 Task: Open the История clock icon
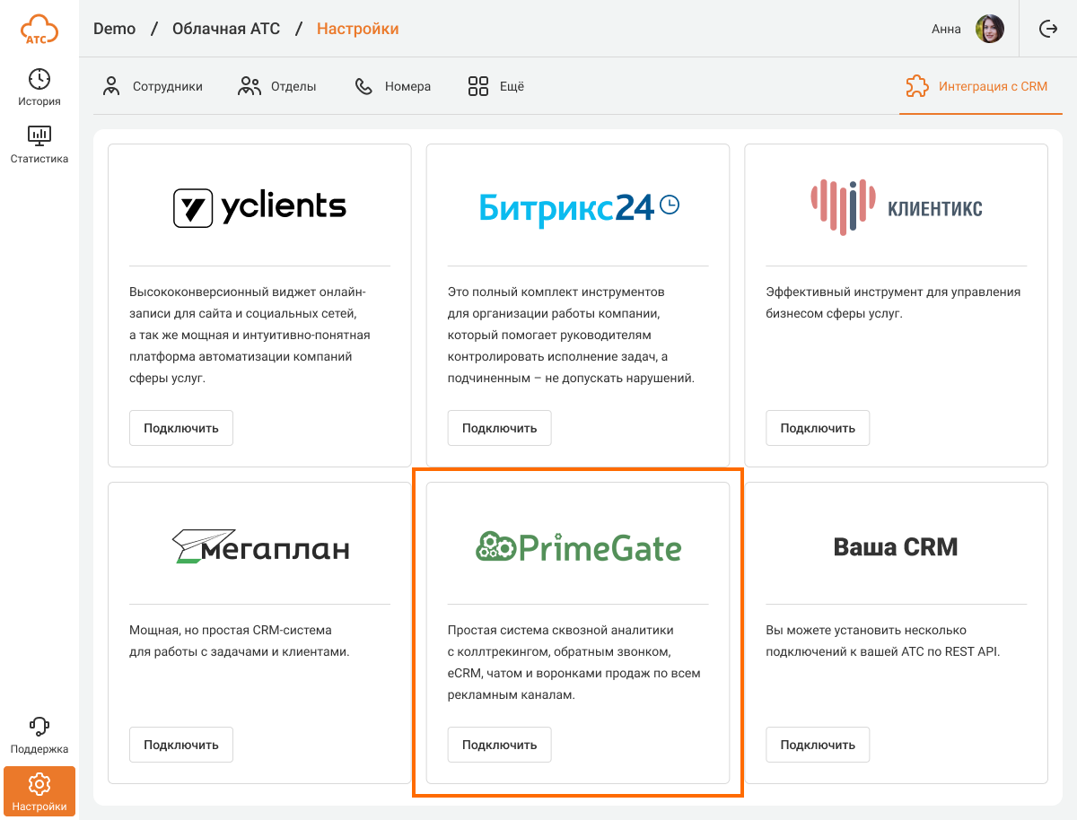click(39, 79)
